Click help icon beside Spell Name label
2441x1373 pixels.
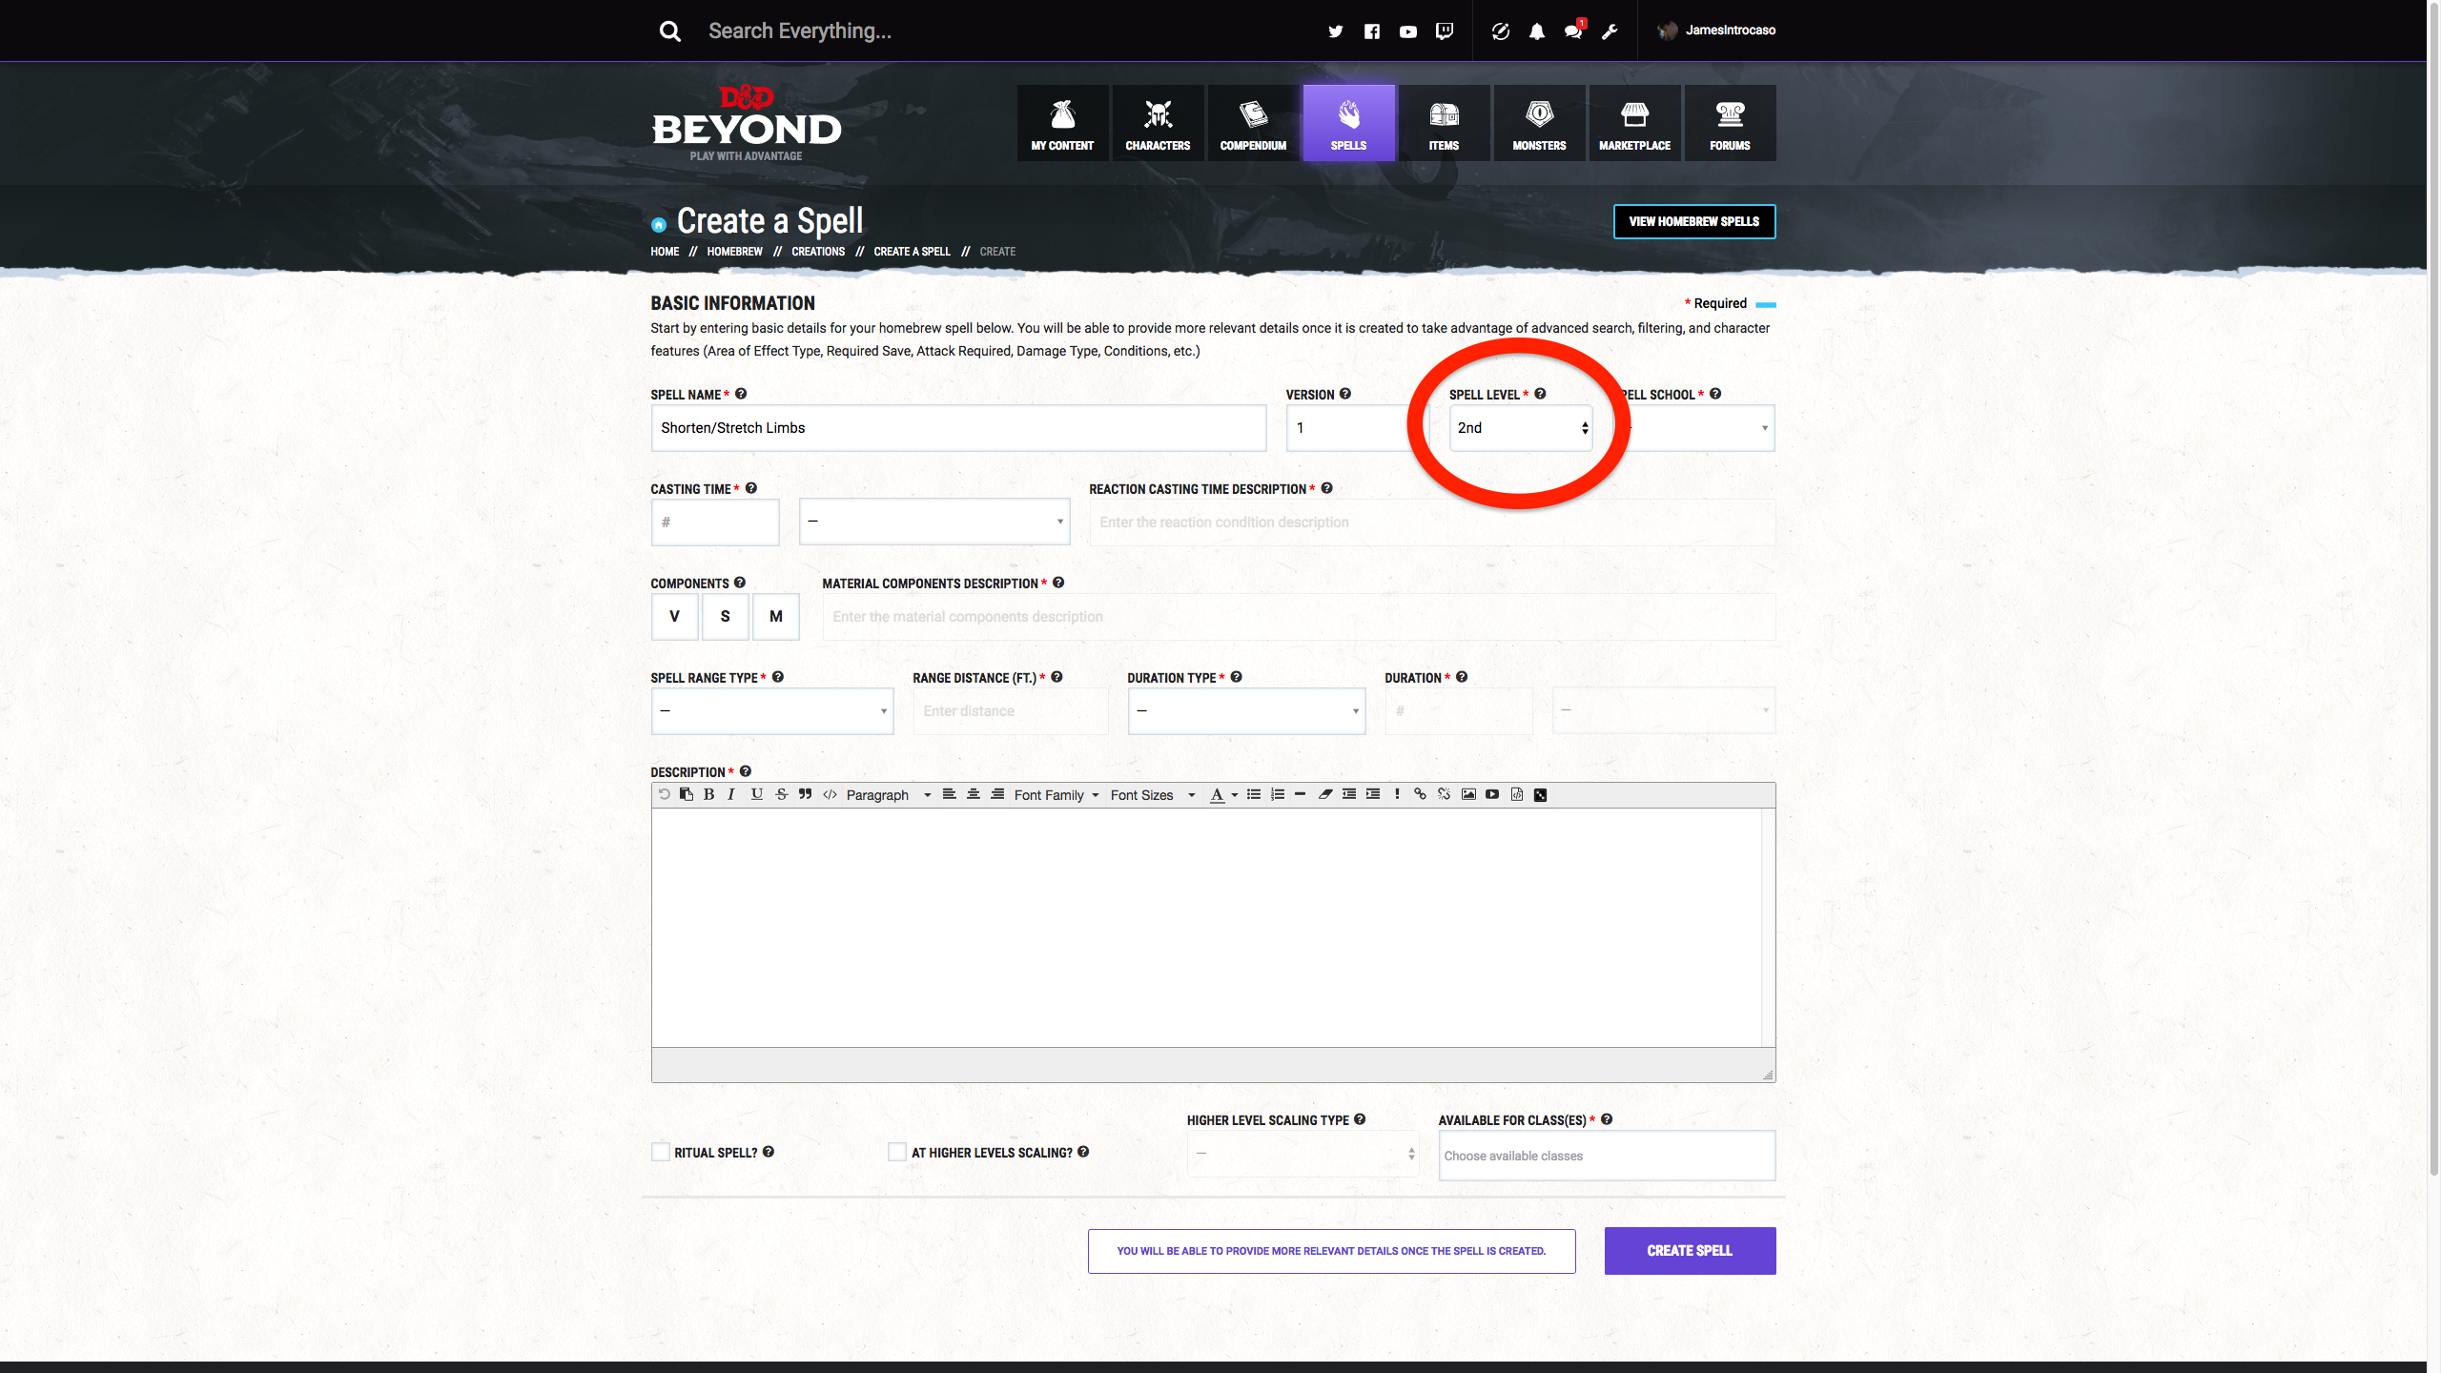(x=741, y=394)
